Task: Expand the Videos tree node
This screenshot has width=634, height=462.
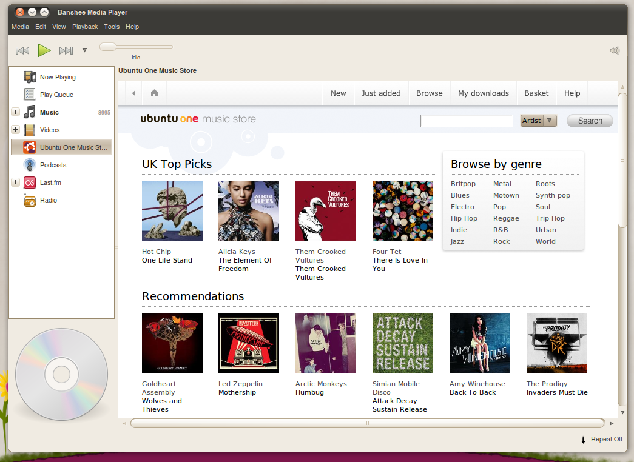Action: (15, 129)
